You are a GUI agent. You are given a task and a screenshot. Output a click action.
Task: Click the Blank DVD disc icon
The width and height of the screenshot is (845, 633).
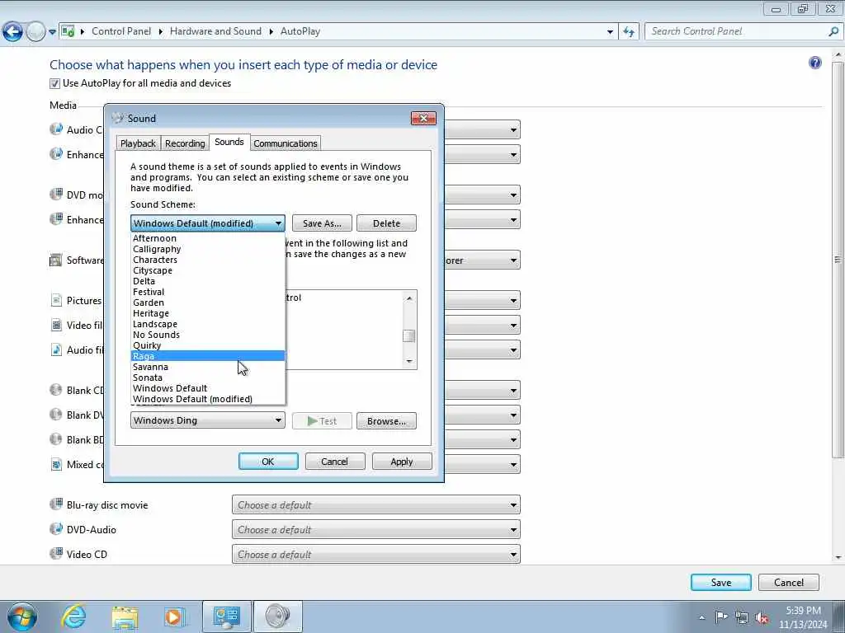(56, 415)
